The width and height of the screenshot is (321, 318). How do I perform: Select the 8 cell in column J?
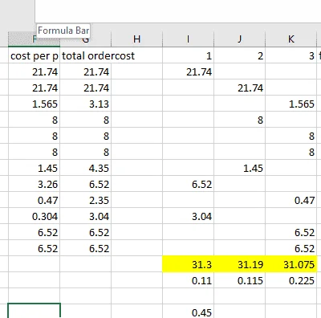click(x=239, y=120)
